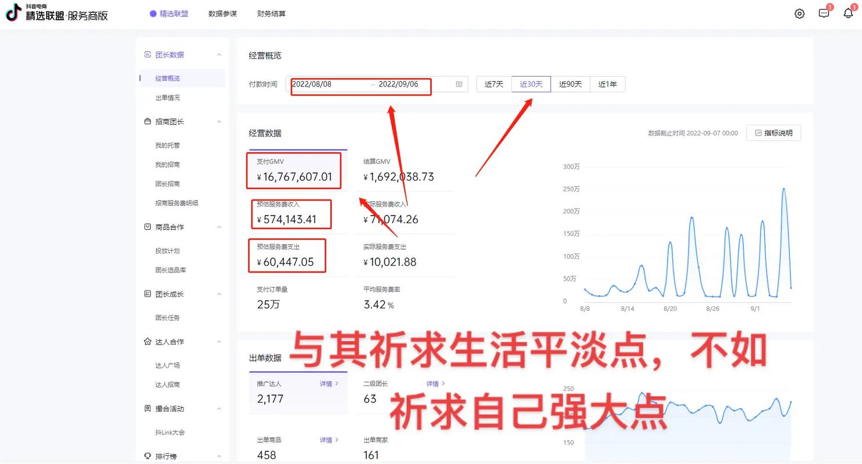Image resolution: width=862 pixels, height=464 pixels.
Task: Open the calendar icon in date field
Action: 459,84
